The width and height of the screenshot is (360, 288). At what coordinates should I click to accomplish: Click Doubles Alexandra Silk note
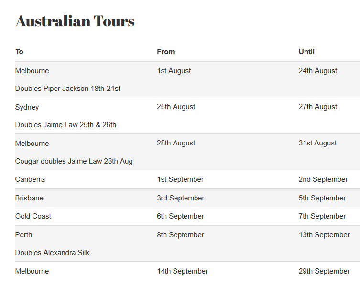(x=53, y=253)
